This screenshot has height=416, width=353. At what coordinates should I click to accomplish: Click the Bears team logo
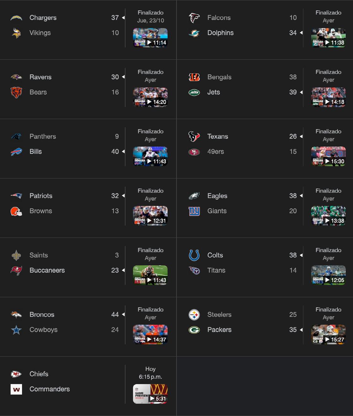tap(16, 92)
